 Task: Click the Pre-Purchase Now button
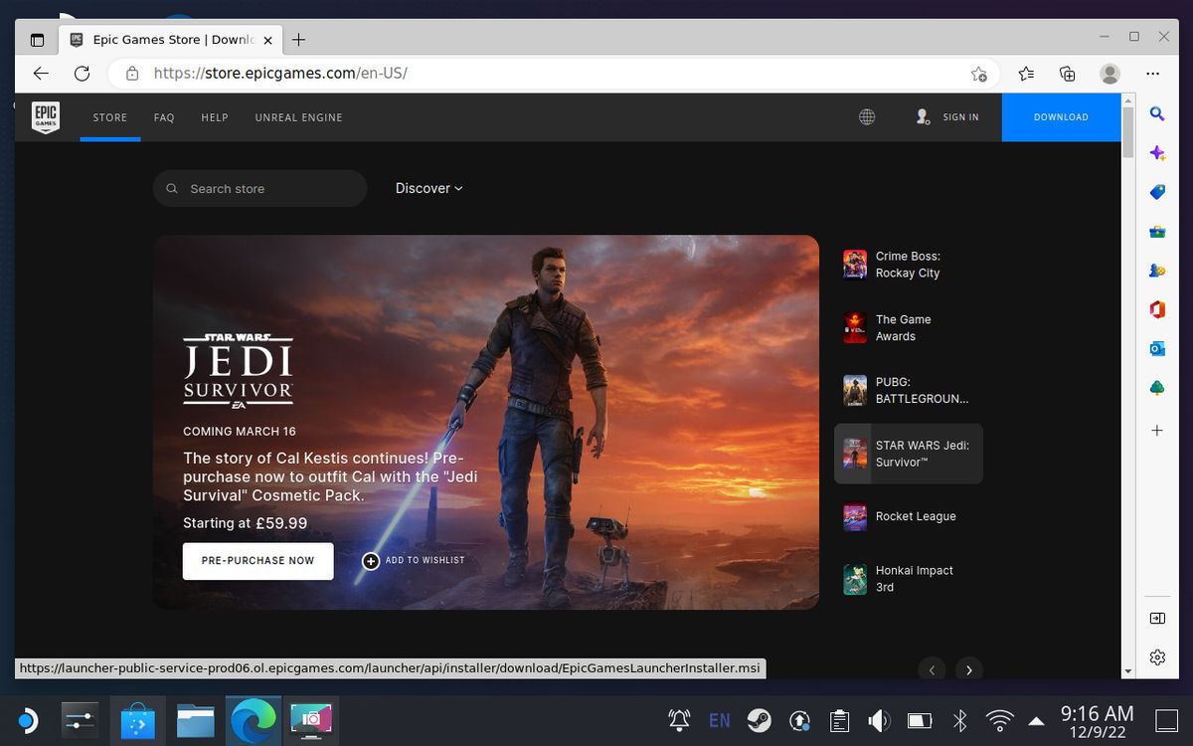click(257, 560)
